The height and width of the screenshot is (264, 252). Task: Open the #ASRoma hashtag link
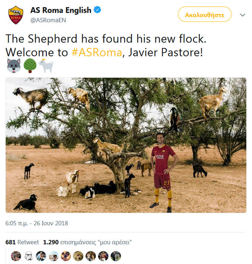[96, 52]
